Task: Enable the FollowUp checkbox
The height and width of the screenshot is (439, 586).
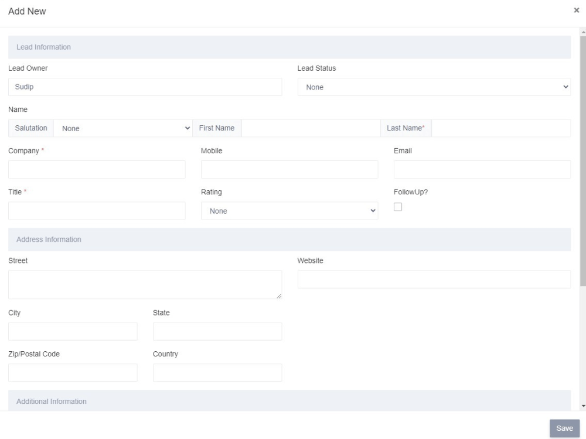Action: click(x=398, y=206)
